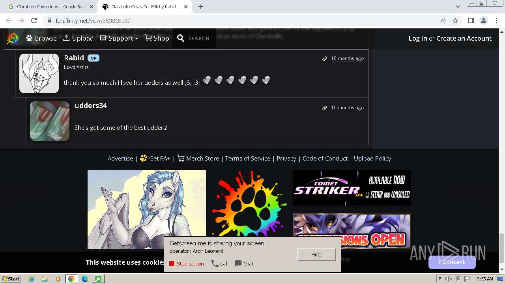Open the Chrome profile icon
The height and width of the screenshot is (284, 505).
[x=483, y=21]
